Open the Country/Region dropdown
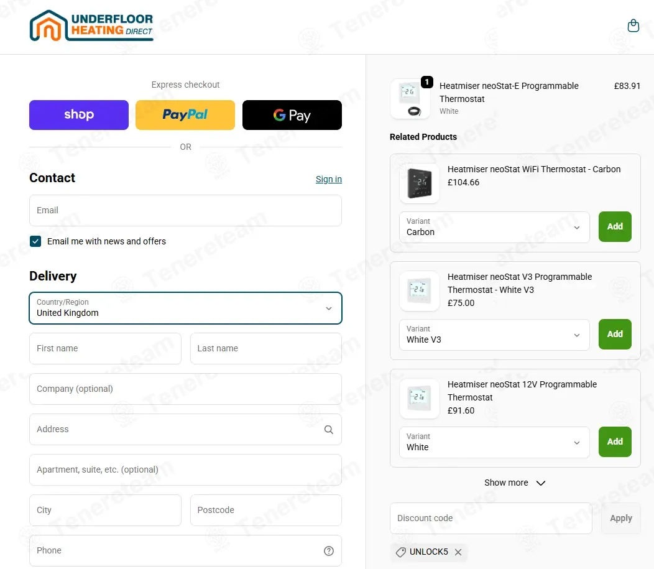 [186, 308]
